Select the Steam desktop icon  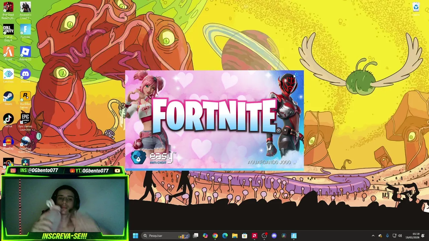(x=8, y=98)
